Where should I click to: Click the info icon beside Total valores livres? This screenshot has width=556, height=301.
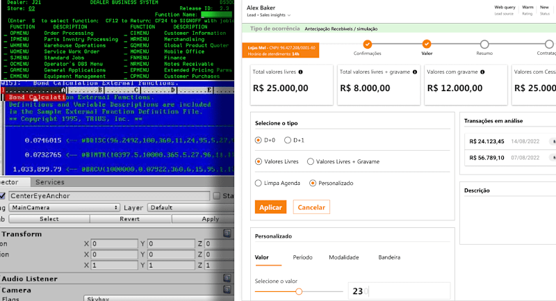pos(301,72)
